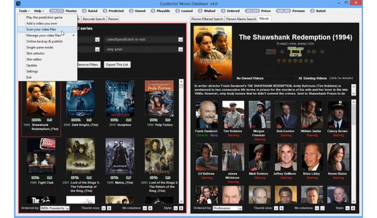The width and height of the screenshot is (377, 218).
Task: Click the Prices count badge
Action: [252, 11]
